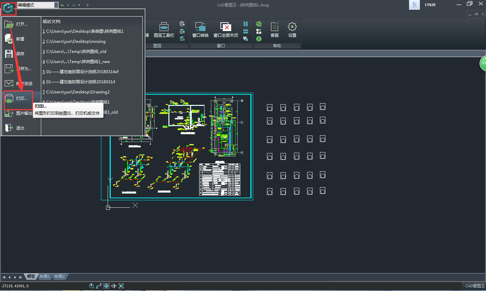Screen dimensions: 486x291
Task: Toggle the highlighted crosshair snap button in status bar
Action: click(x=106, y=286)
